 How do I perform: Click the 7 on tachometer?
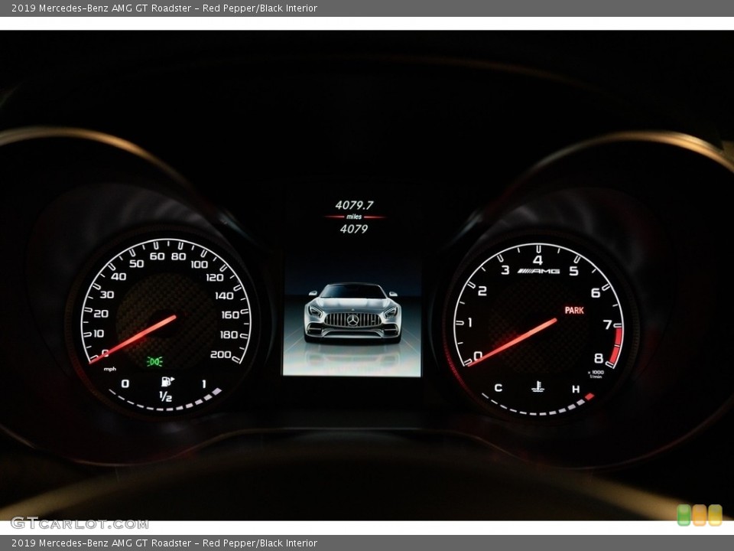[x=607, y=324]
